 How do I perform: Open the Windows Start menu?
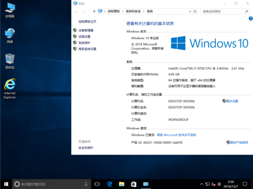pos(6,184)
